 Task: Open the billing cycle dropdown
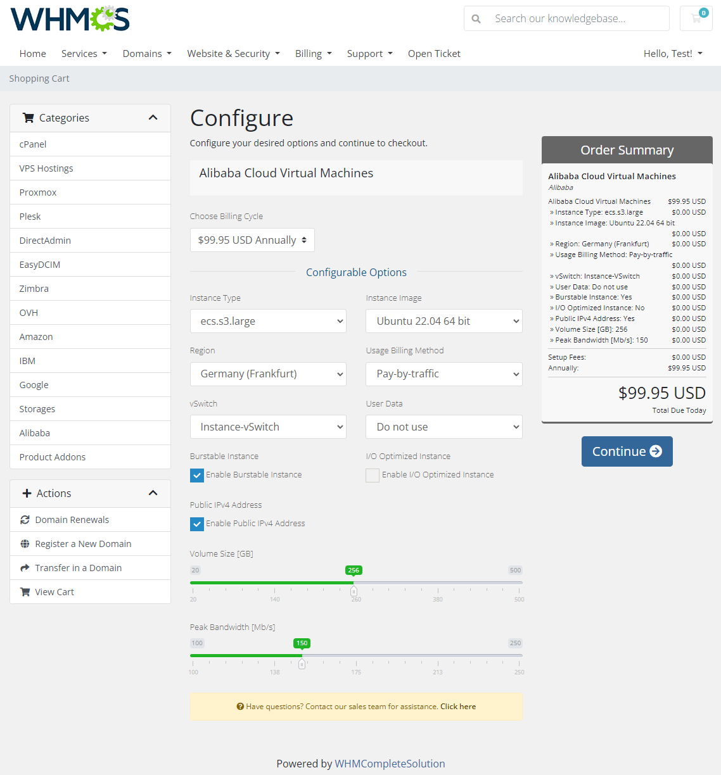252,240
